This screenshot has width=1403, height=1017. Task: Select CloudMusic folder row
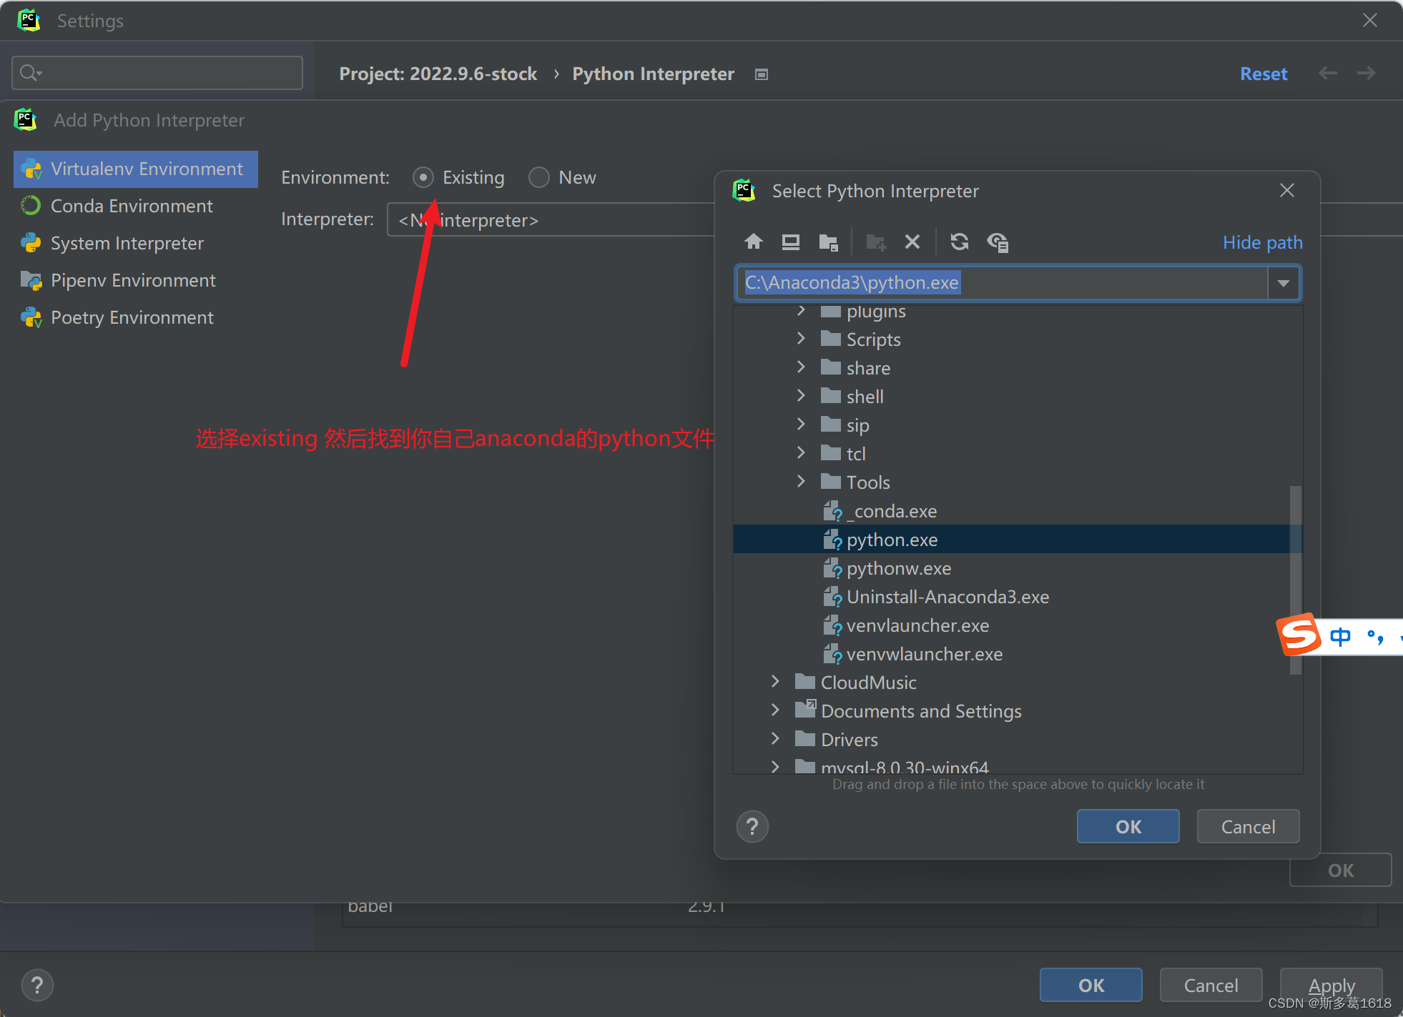point(1018,683)
